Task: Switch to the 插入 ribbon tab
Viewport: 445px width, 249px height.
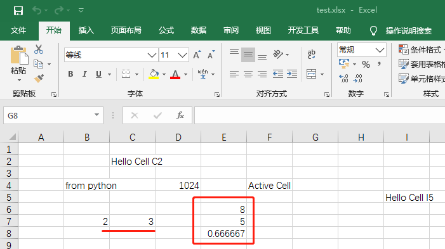Action: (86, 30)
